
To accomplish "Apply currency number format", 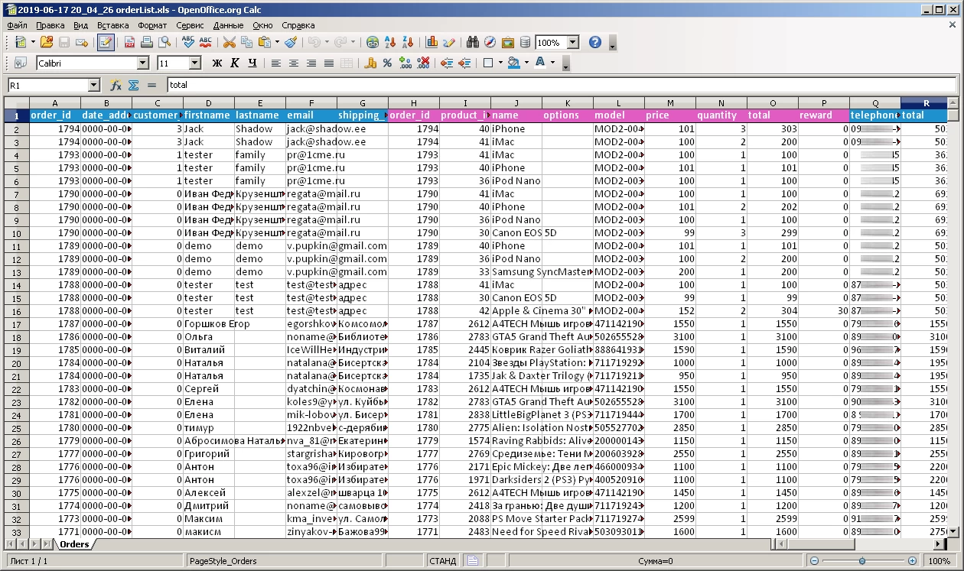I will pos(370,63).
